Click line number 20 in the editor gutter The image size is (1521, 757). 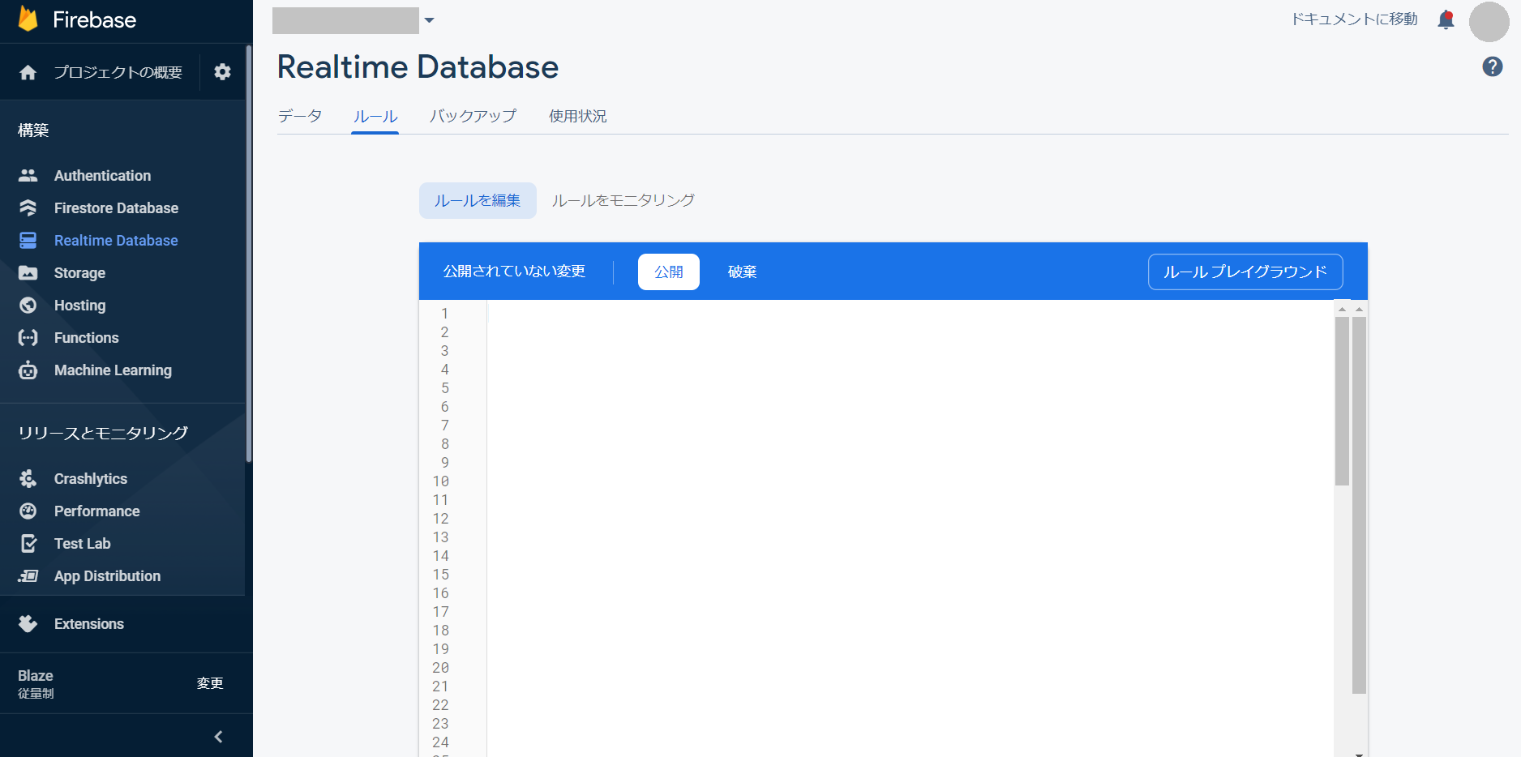tap(440, 667)
